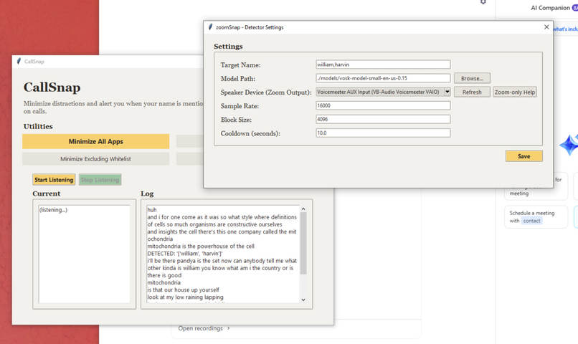Viewport: 578px width, 344px height.
Task: Click Refresh in Detector Settings
Action: pos(472,92)
